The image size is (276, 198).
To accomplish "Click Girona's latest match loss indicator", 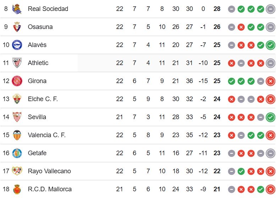I will point(270,81).
